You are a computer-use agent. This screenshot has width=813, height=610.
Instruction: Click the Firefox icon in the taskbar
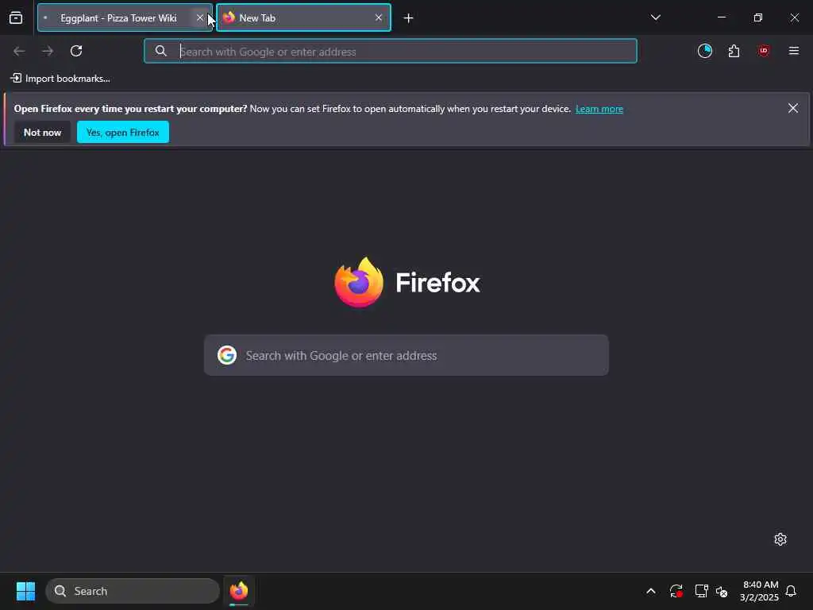click(x=238, y=591)
